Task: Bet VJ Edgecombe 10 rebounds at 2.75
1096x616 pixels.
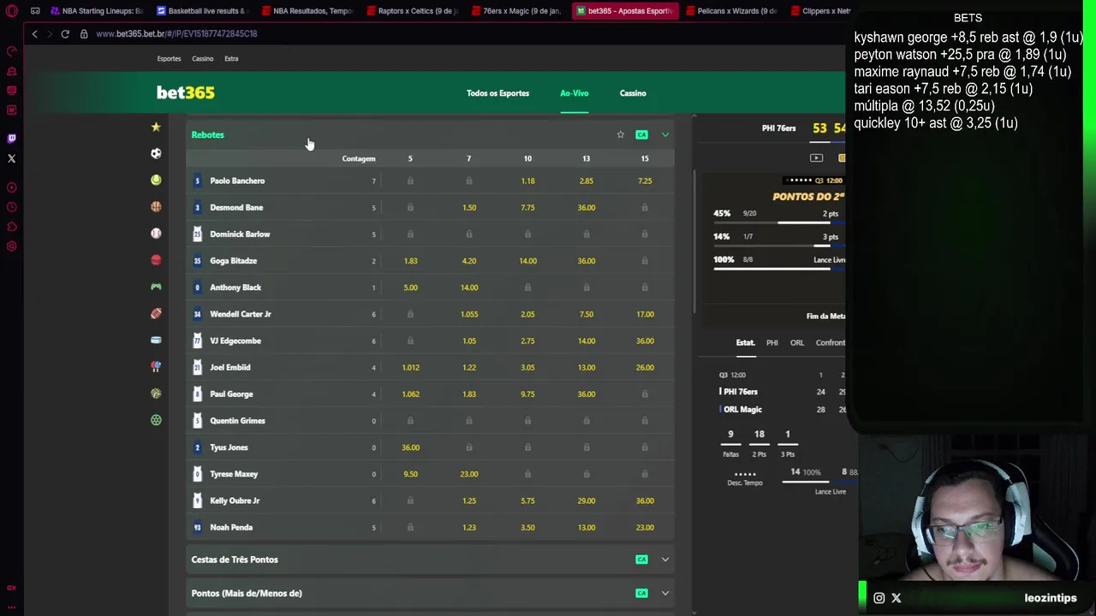Action: 527,341
